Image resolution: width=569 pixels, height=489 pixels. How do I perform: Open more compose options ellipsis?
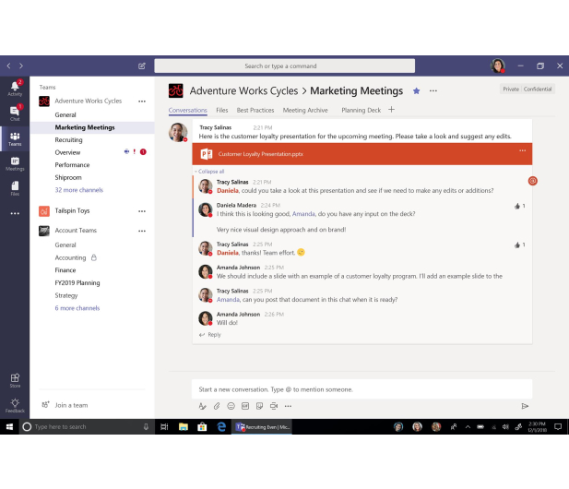(288, 406)
